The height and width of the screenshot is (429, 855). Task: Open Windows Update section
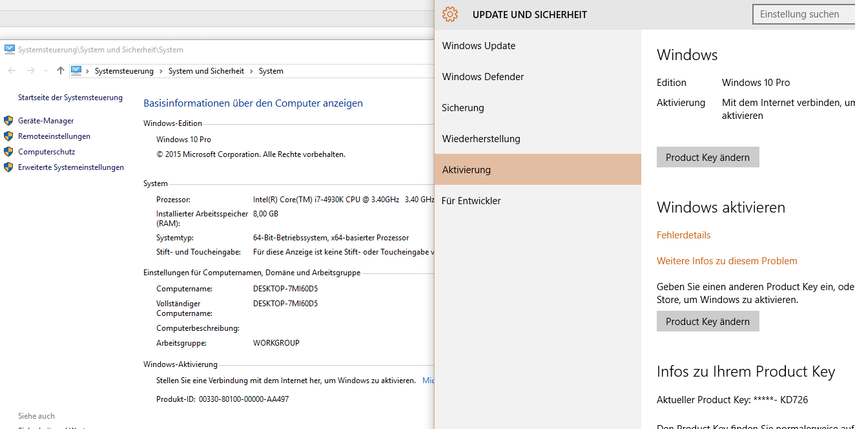point(538,45)
